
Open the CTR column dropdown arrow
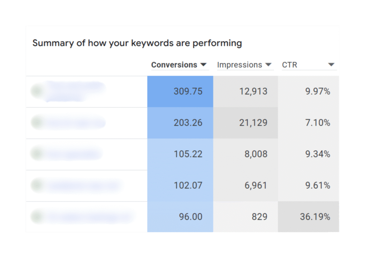[x=331, y=65]
